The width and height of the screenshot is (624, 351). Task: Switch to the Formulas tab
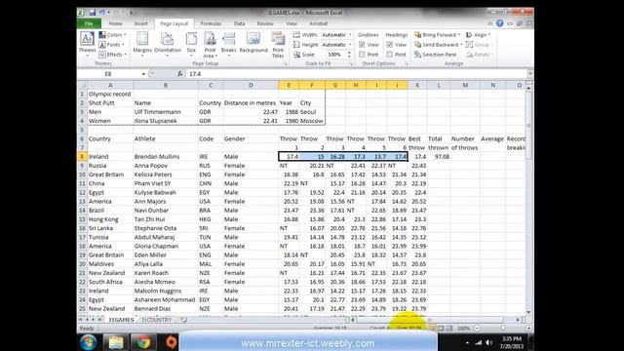211,23
